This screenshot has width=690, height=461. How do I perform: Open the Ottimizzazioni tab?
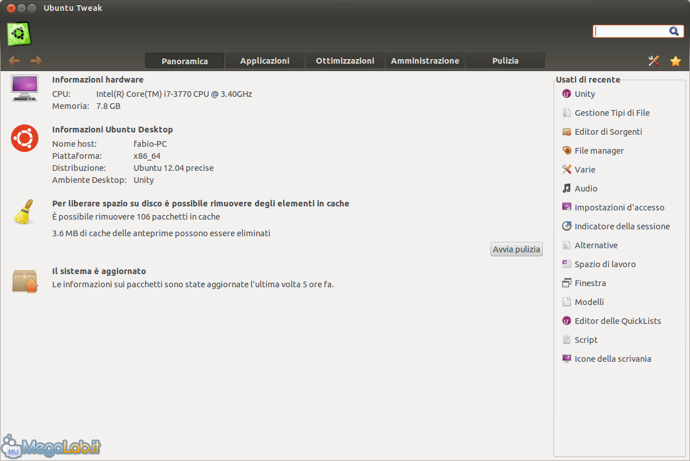345,61
